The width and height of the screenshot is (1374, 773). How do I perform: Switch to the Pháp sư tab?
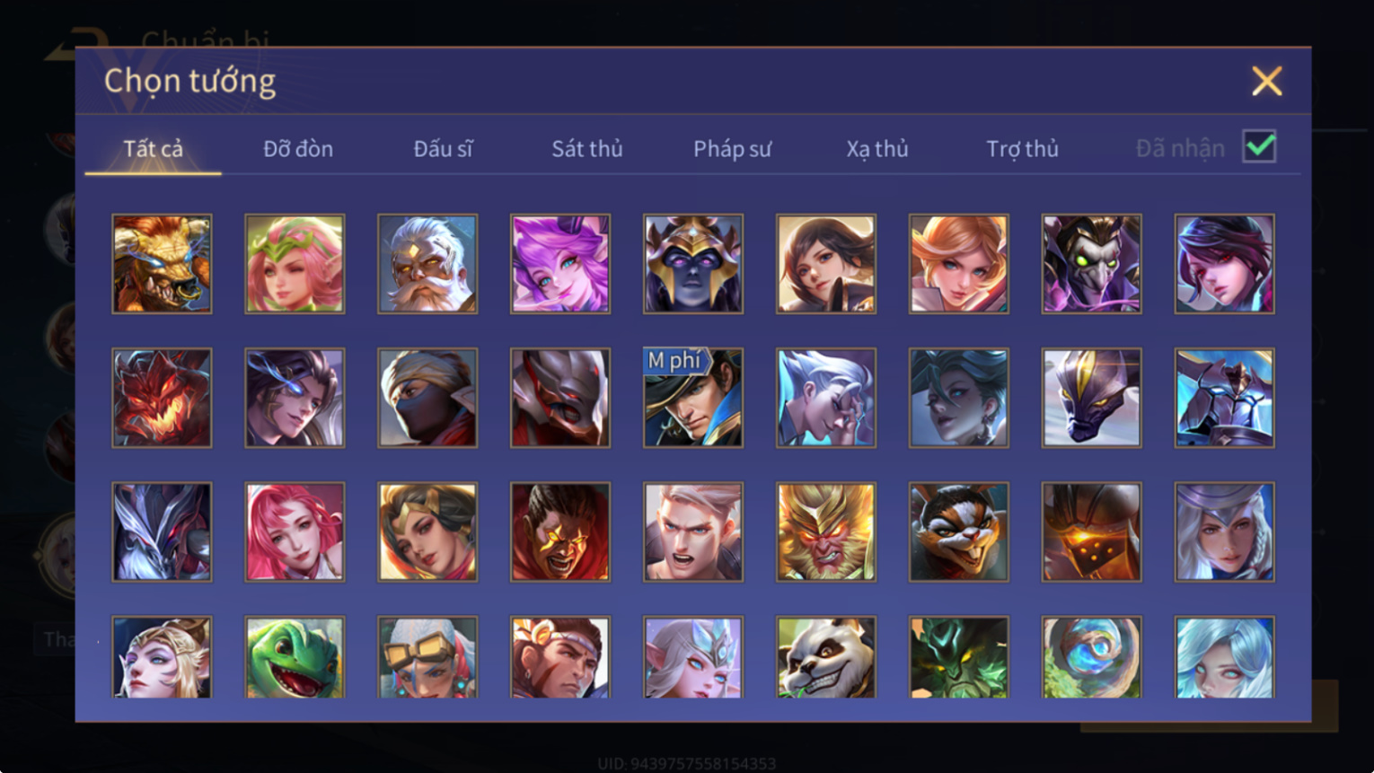(732, 148)
